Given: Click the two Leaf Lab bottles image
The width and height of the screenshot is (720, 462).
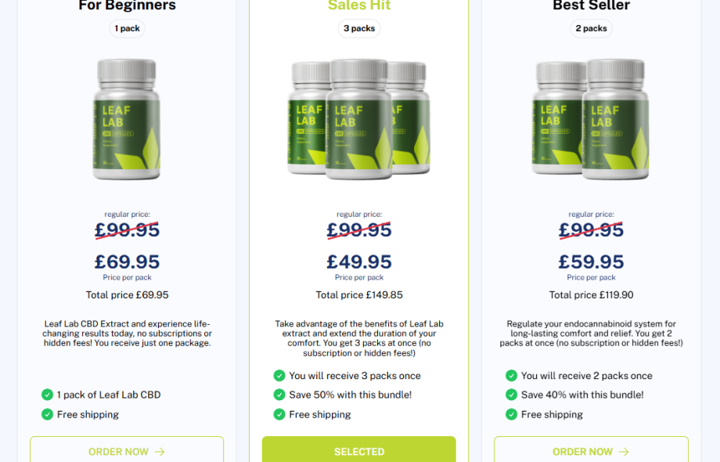Looking at the screenshot, I should (591, 119).
